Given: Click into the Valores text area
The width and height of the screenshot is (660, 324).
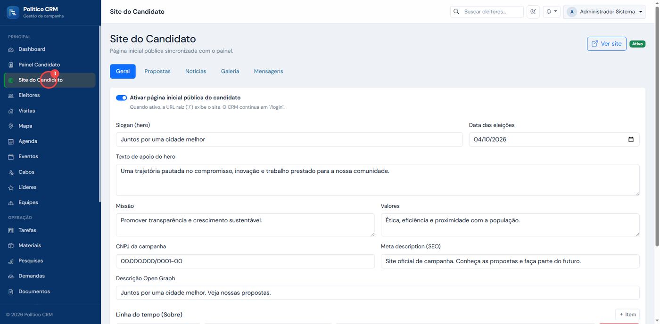Looking at the screenshot, I should point(510,225).
